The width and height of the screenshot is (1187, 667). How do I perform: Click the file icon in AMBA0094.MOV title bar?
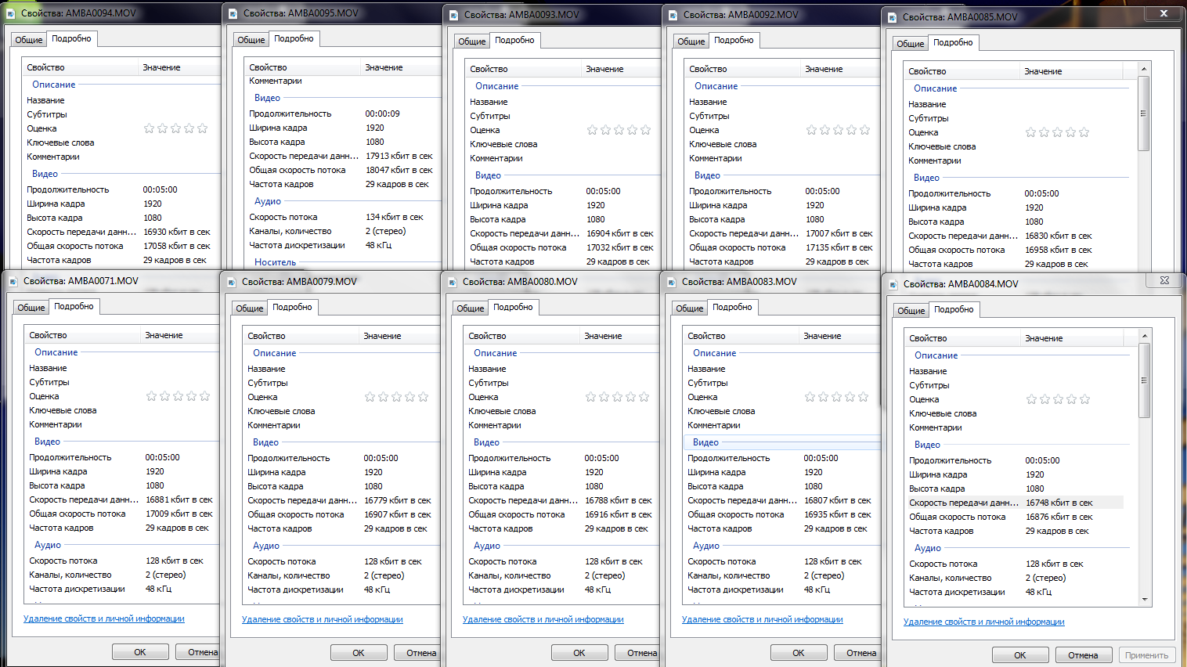(x=11, y=13)
